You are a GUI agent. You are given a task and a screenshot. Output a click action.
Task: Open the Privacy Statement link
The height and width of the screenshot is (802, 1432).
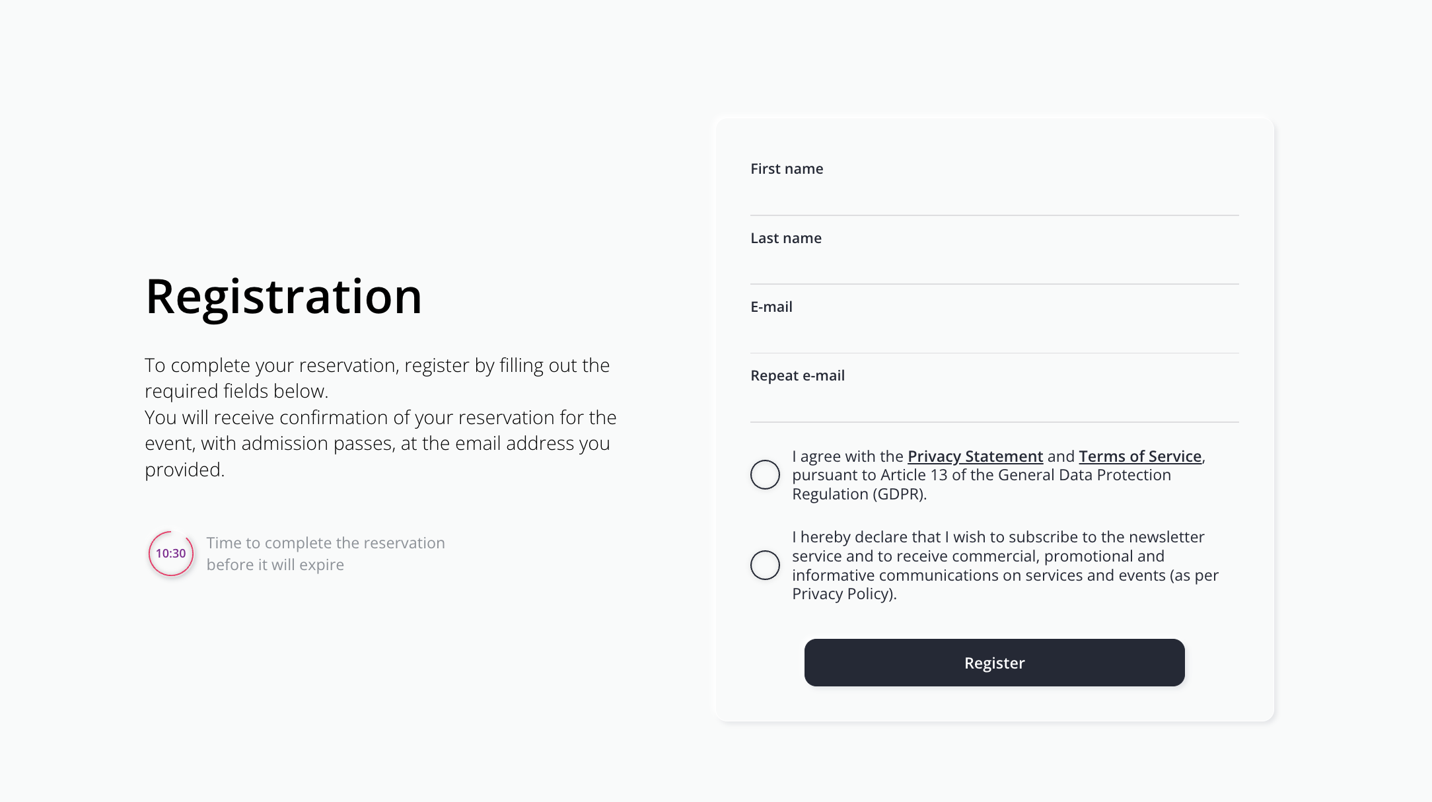coord(975,456)
